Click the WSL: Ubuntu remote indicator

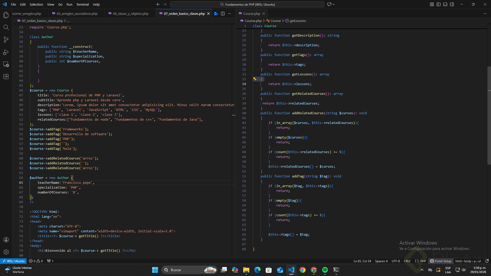[x=14, y=261]
